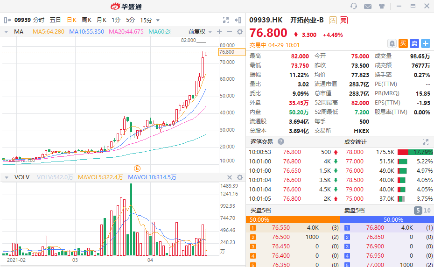Expand chart to fullscreen
The image size is (434, 267).
(x=226, y=20)
